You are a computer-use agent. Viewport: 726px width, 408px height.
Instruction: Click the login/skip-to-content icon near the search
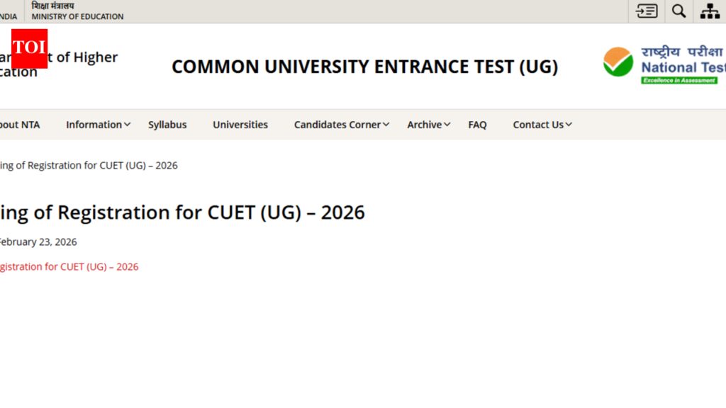pyautogui.click(x=645, y=11)
